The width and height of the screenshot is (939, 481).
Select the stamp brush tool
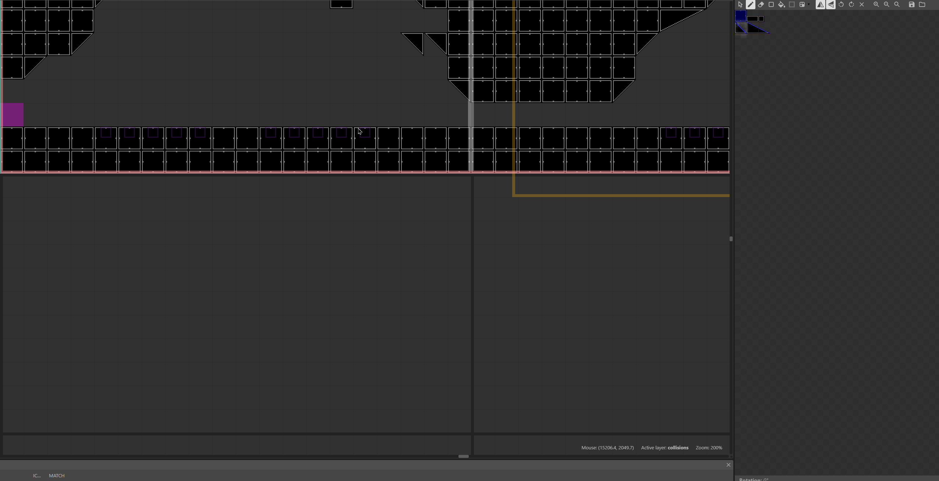pyautogui.click(x=751, y=4)
